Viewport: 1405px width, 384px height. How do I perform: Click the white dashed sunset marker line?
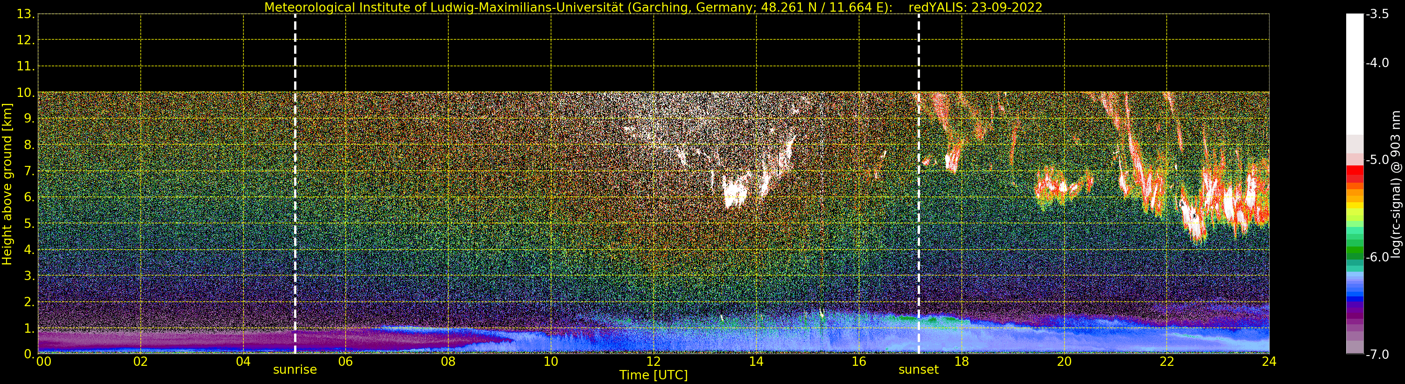click(x=919, y=184)
